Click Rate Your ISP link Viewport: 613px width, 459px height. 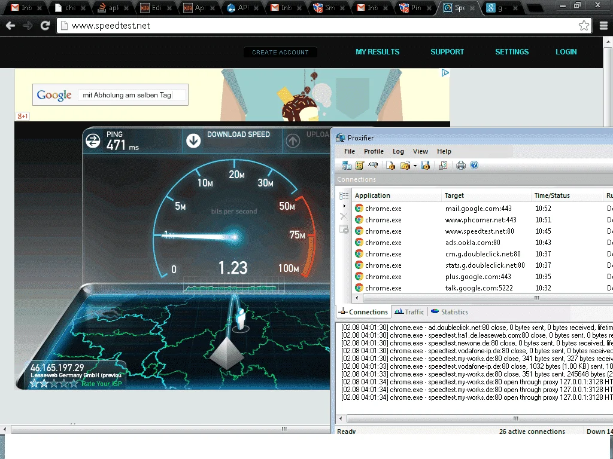[x=102, y=384]
